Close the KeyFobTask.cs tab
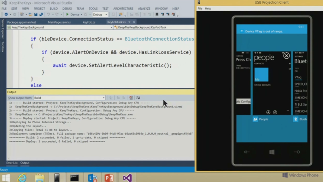 (x=134, y=22)
